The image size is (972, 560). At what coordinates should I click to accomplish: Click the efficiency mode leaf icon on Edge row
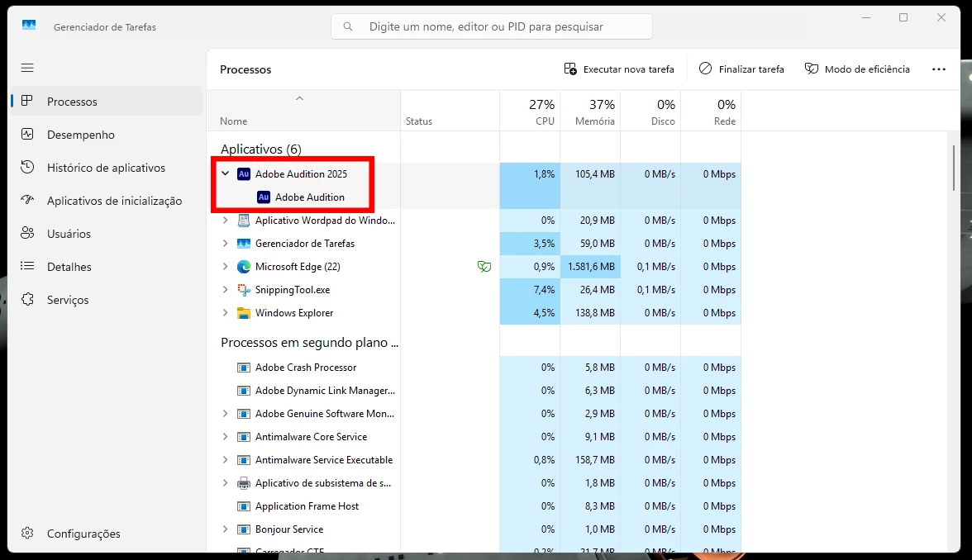(484, 266)
